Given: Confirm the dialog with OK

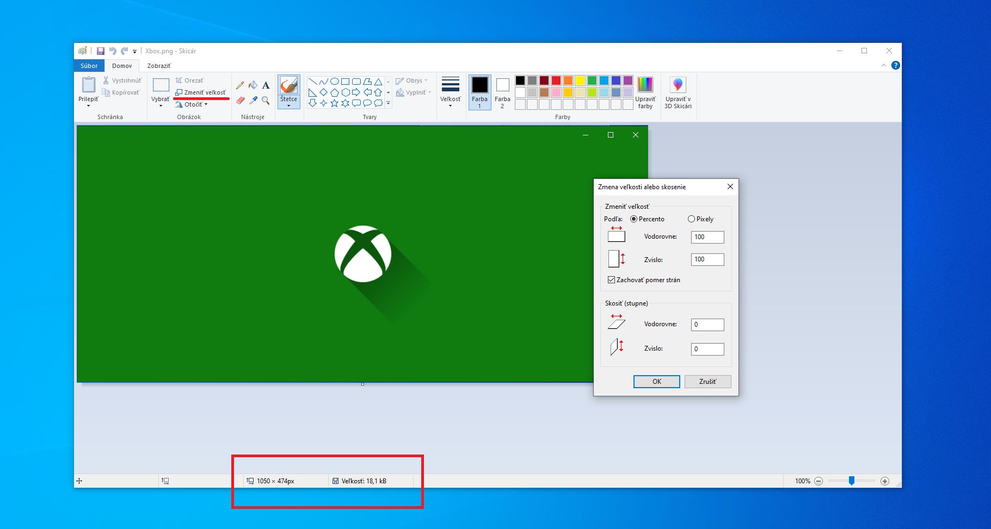Looking at the screenshot, I should coord(657,382).
